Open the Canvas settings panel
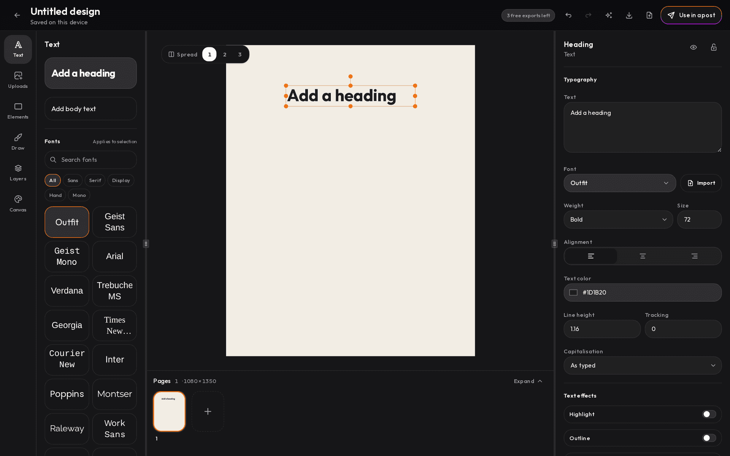The height and width of the screenshot is (456, 730). coord(18,204)
